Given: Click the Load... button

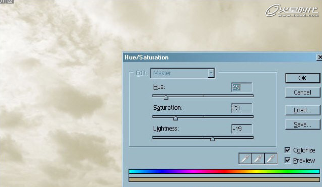Looking at the screenshot, I should point(303,110).
